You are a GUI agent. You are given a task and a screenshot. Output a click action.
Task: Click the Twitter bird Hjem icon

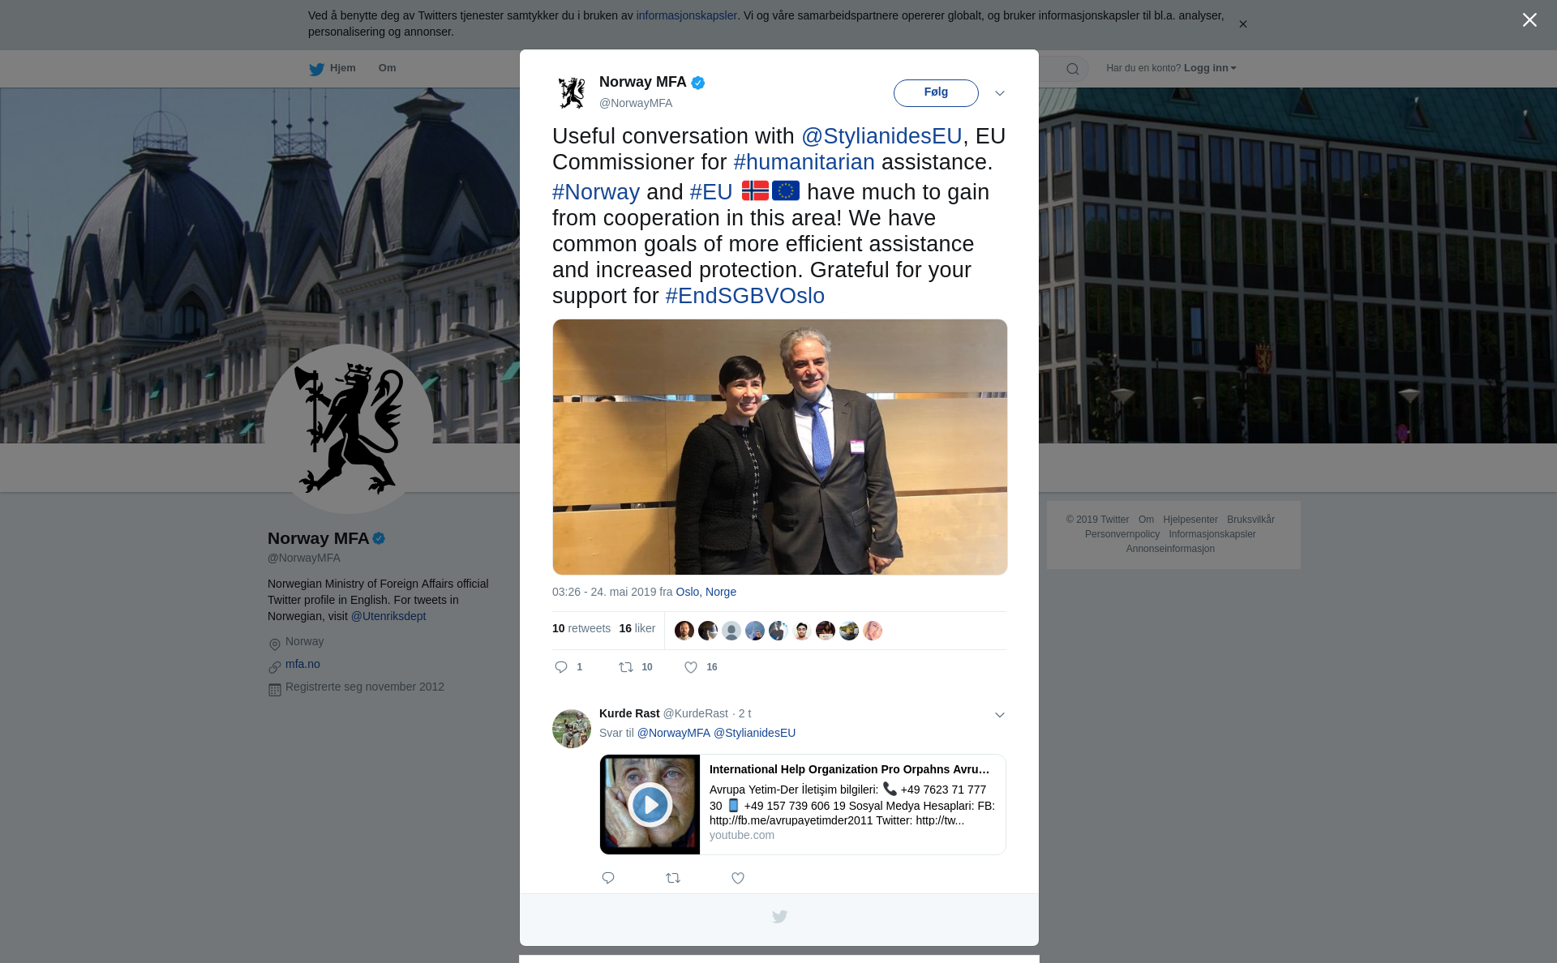point(316,69)
